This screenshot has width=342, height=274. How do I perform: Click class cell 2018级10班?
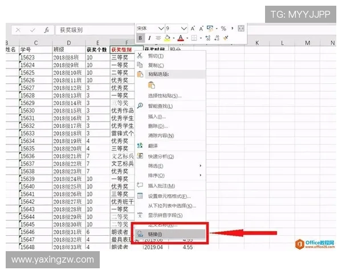click(x=69, y=72)
